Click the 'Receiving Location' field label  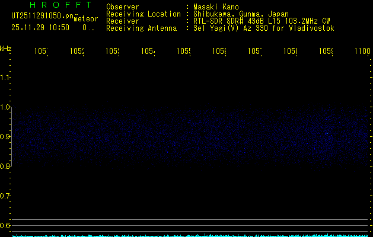(x=143, y=14)
